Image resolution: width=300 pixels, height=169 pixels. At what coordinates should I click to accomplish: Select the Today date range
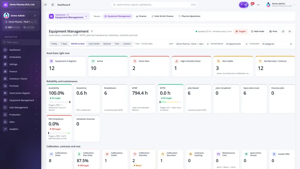54,44
